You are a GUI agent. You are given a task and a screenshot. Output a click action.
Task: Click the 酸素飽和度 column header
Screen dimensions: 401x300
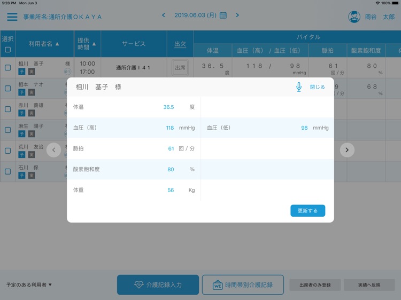(x=366, y=51)
